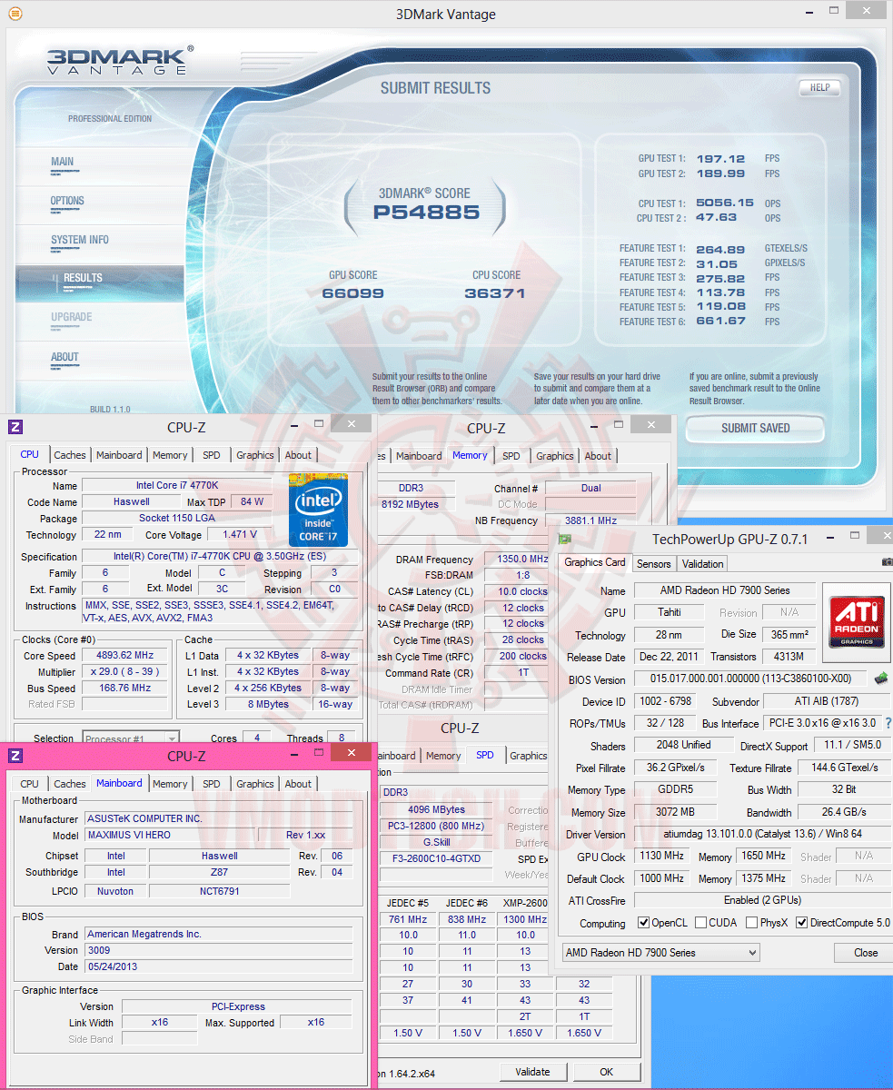Viewport: 893px width, 1090px height.
Task: Take a GPU-Z screenshot with the camera icon
Action: 887,562
